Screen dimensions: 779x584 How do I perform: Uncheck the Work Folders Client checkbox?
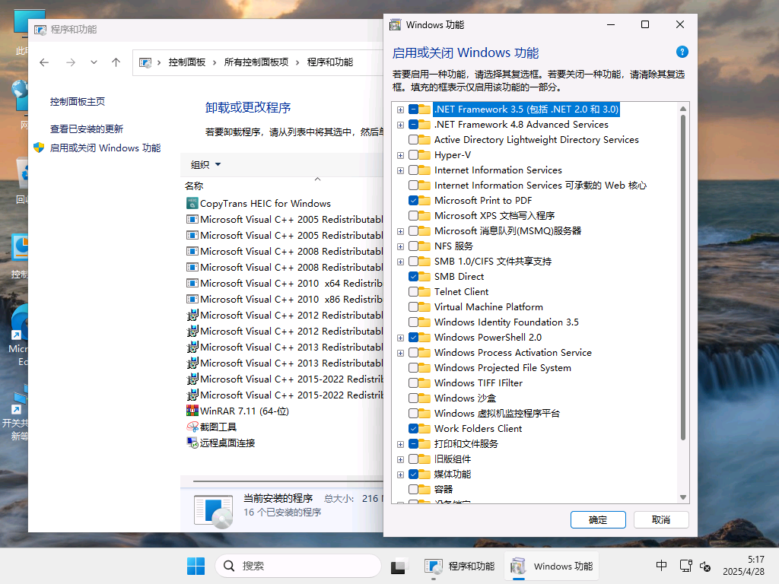click(413, 428)
